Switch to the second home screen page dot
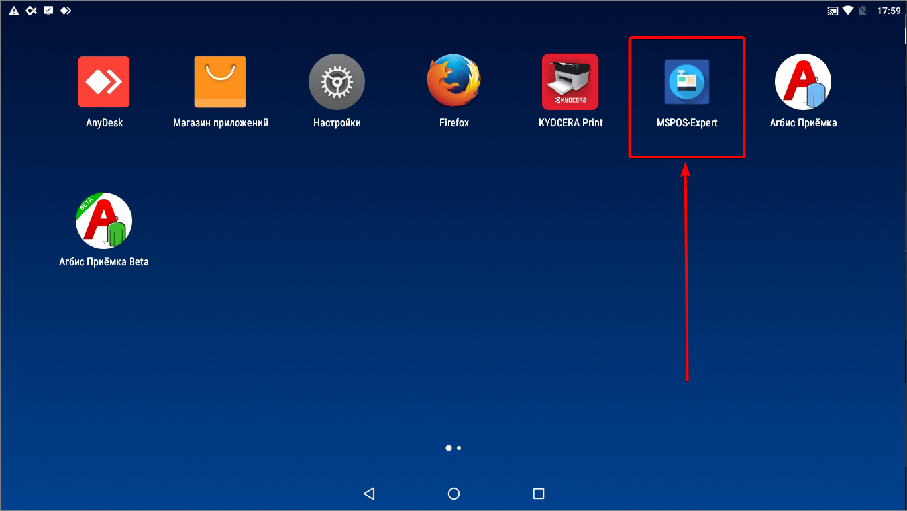This screenshot has width=907, height=511. click(459, 448)
